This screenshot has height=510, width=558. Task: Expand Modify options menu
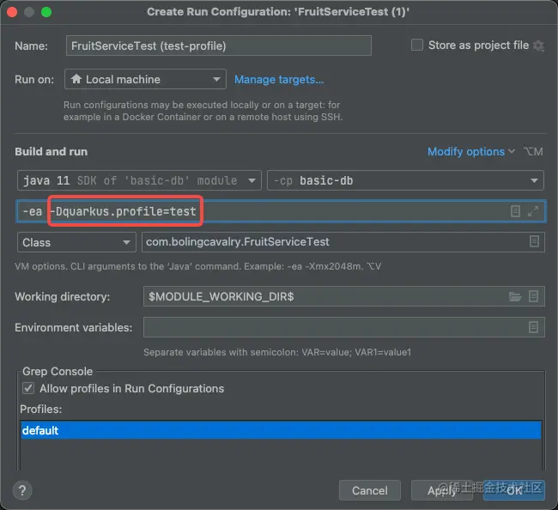coord(470,152)
